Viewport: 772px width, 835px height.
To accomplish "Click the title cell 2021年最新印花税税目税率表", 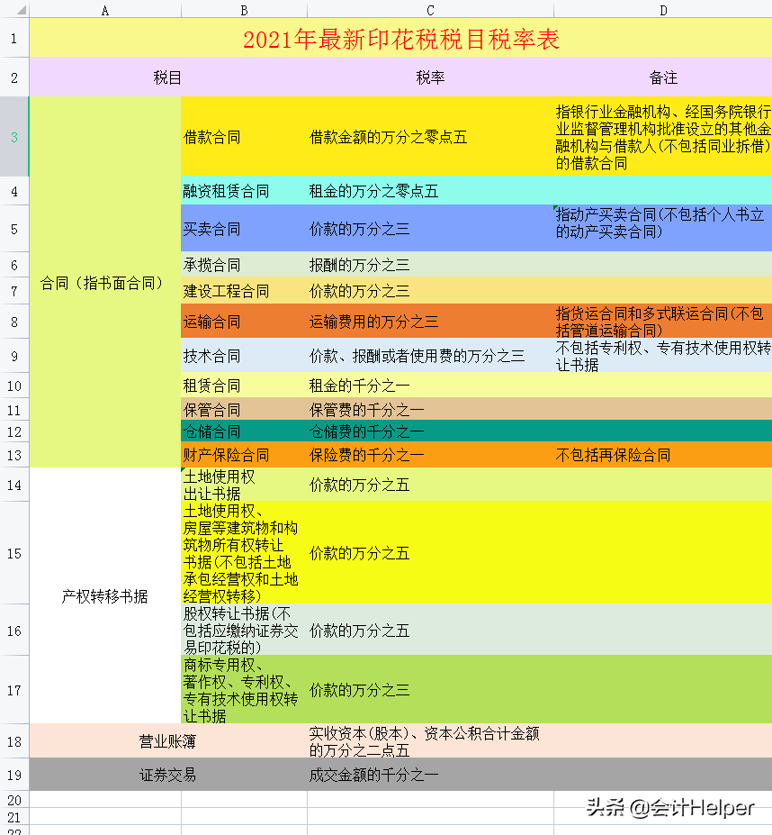I will [401, 41].
